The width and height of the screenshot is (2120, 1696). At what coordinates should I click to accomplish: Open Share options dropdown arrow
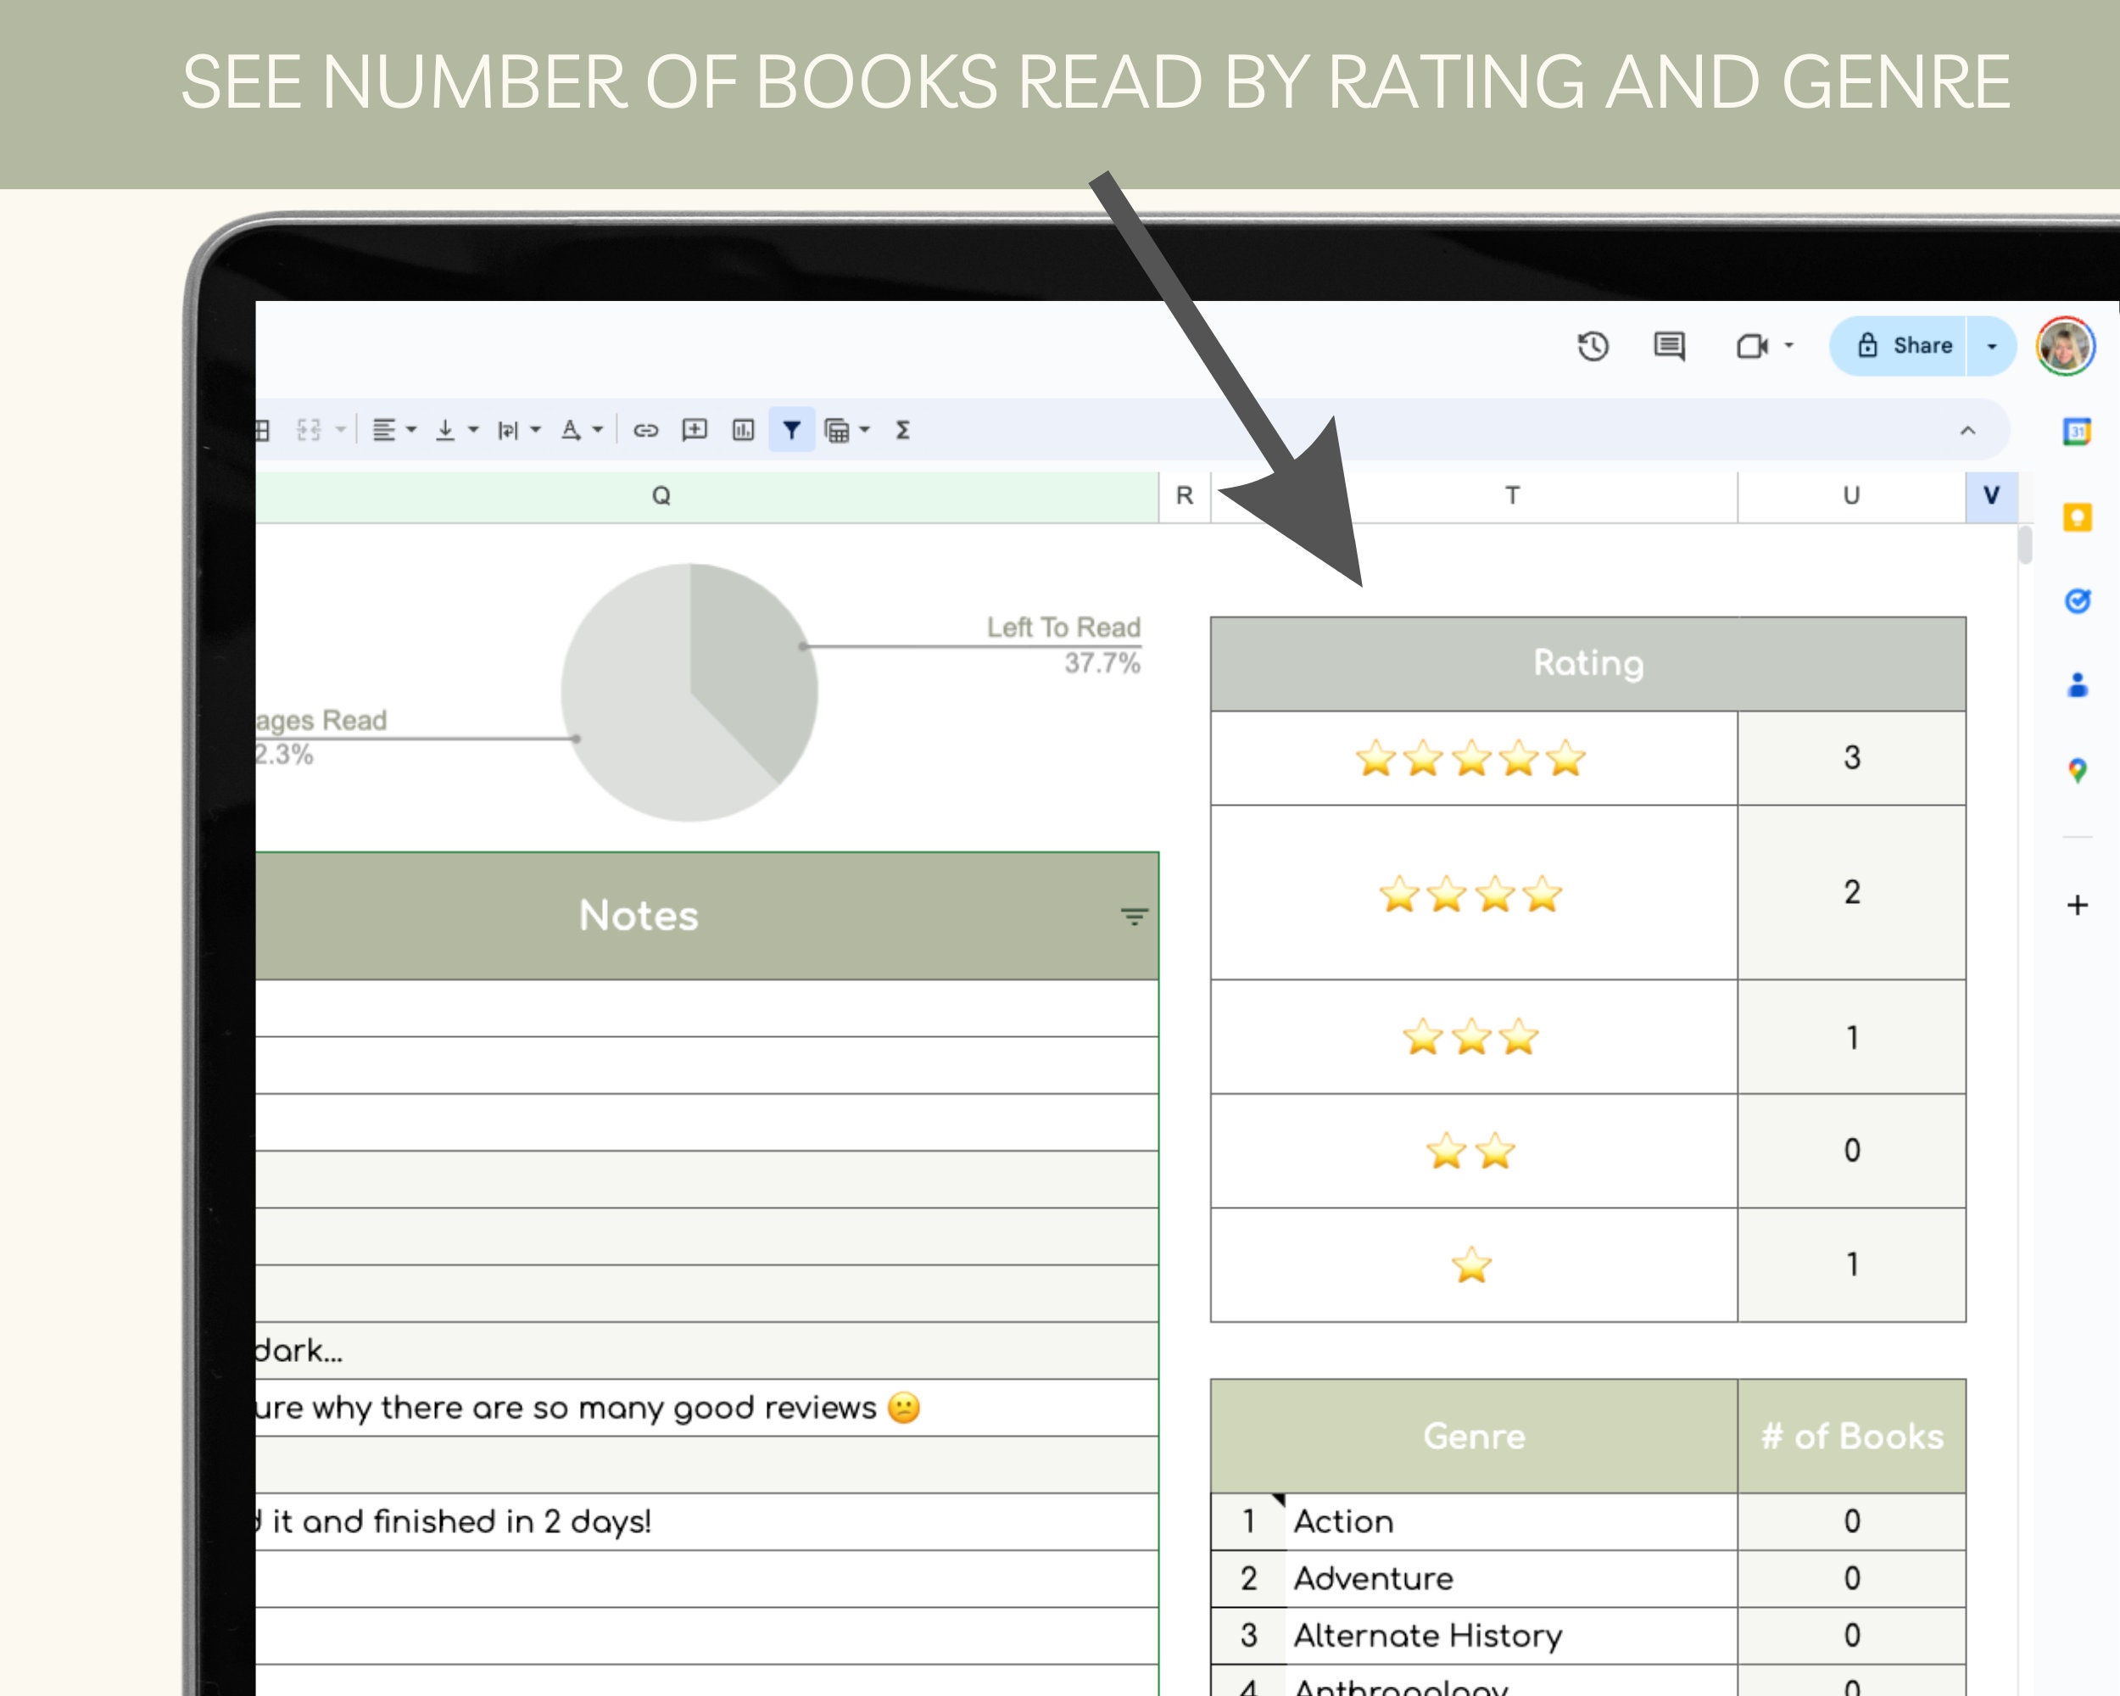coord(1991,346)
